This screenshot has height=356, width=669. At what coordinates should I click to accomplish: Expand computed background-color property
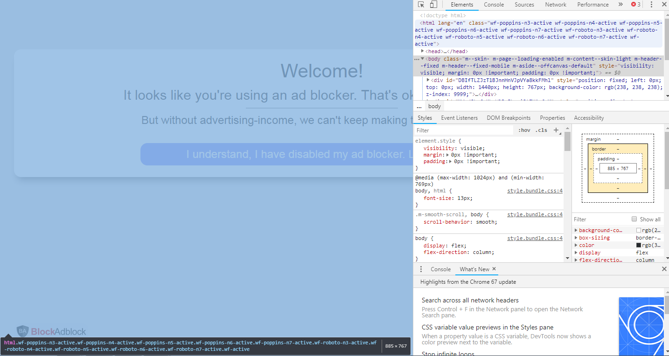(576, 230)
